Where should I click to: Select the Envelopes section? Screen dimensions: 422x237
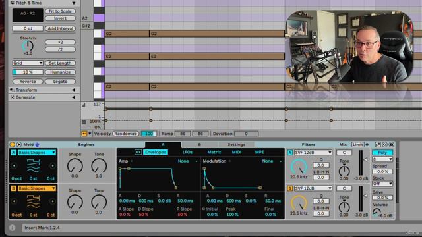(156, 152)
